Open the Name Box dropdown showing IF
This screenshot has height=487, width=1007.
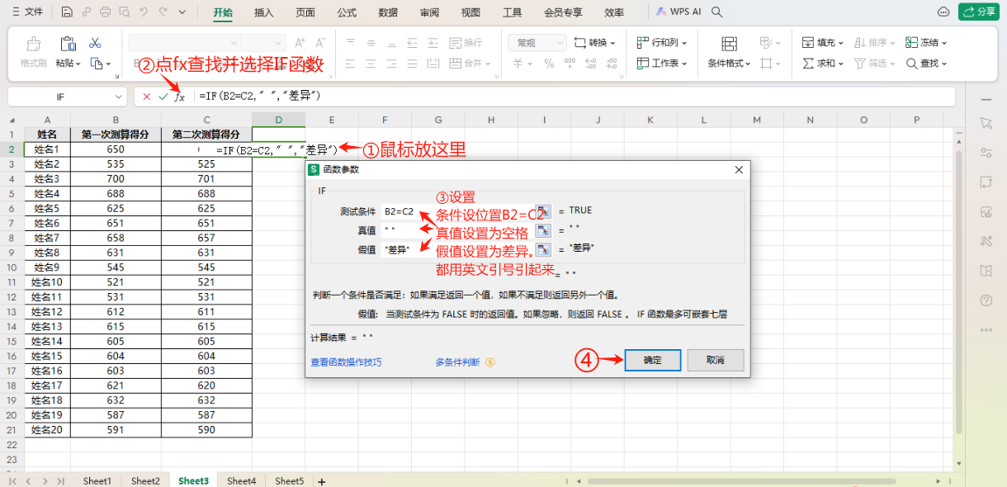tap(118, 97)
